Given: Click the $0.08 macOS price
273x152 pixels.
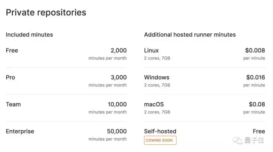Looking at the screenshot, I should 257,104.
